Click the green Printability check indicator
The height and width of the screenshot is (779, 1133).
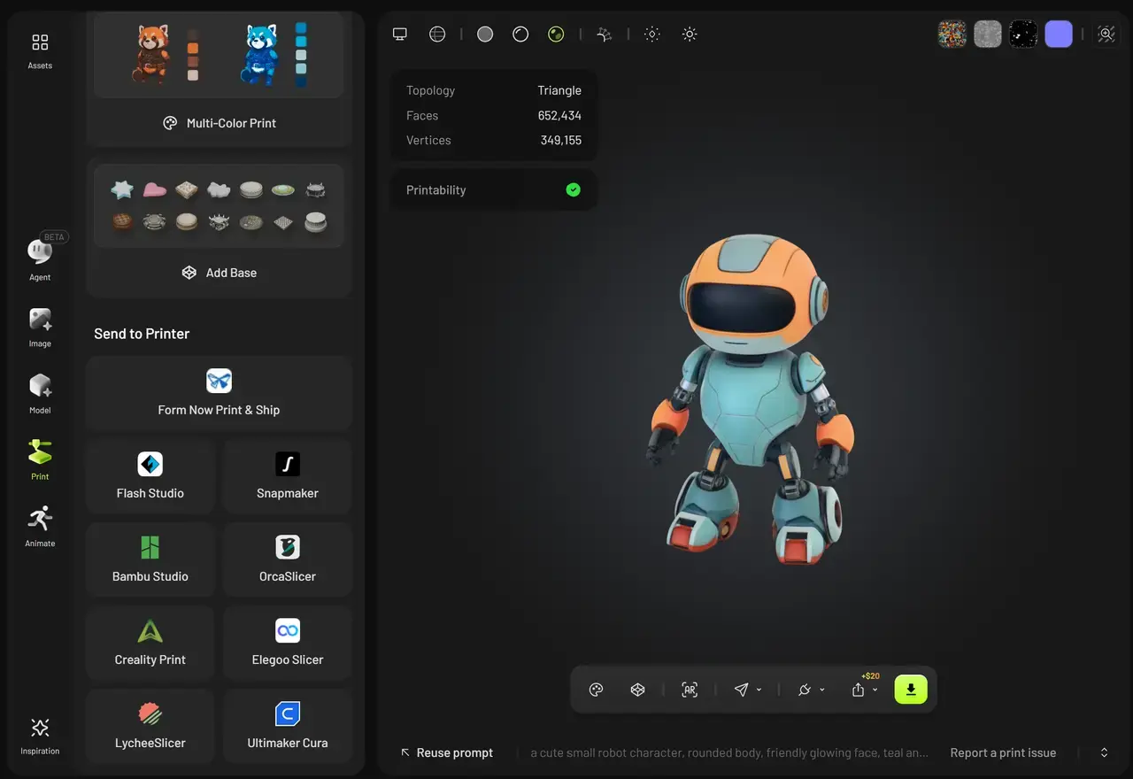(x=574, y=189)
